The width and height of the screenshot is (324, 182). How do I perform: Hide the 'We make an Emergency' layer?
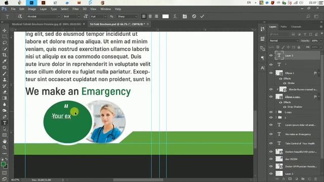[x=271, y=134]
